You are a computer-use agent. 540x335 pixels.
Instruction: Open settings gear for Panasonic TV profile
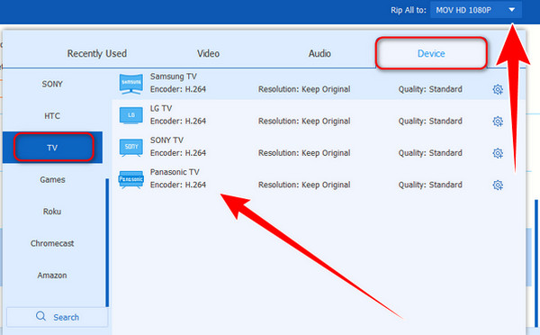[498, 186]
